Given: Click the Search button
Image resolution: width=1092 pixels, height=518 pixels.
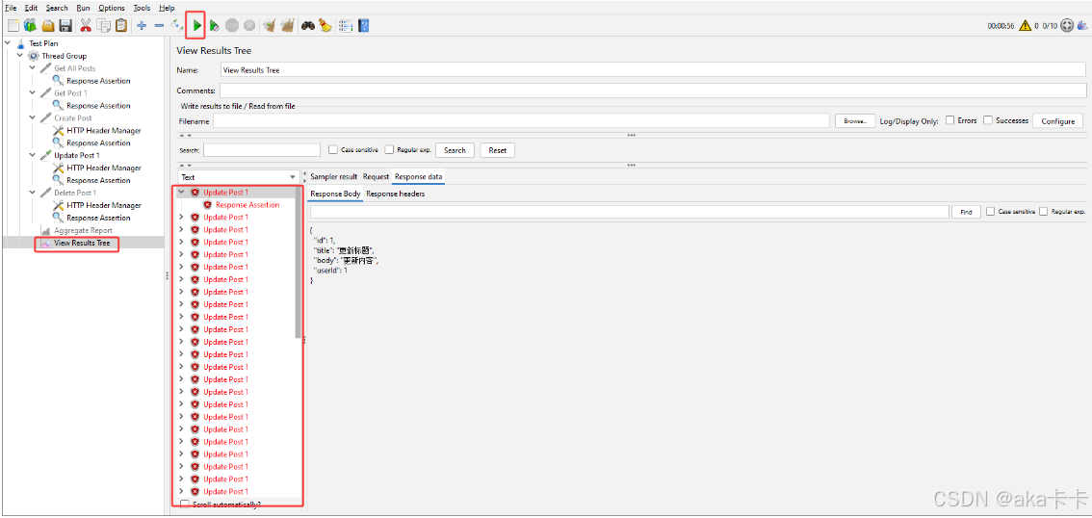Looking at the screenshot, I should 455,149.
